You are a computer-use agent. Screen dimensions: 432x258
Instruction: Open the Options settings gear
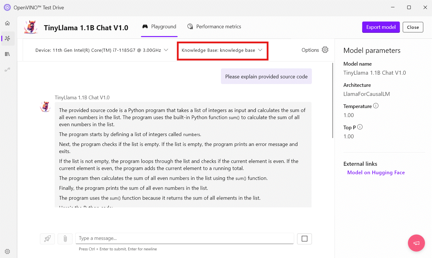tap(325, 50)
